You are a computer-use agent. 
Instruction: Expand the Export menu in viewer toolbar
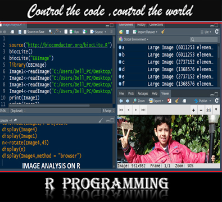(156, 101)
